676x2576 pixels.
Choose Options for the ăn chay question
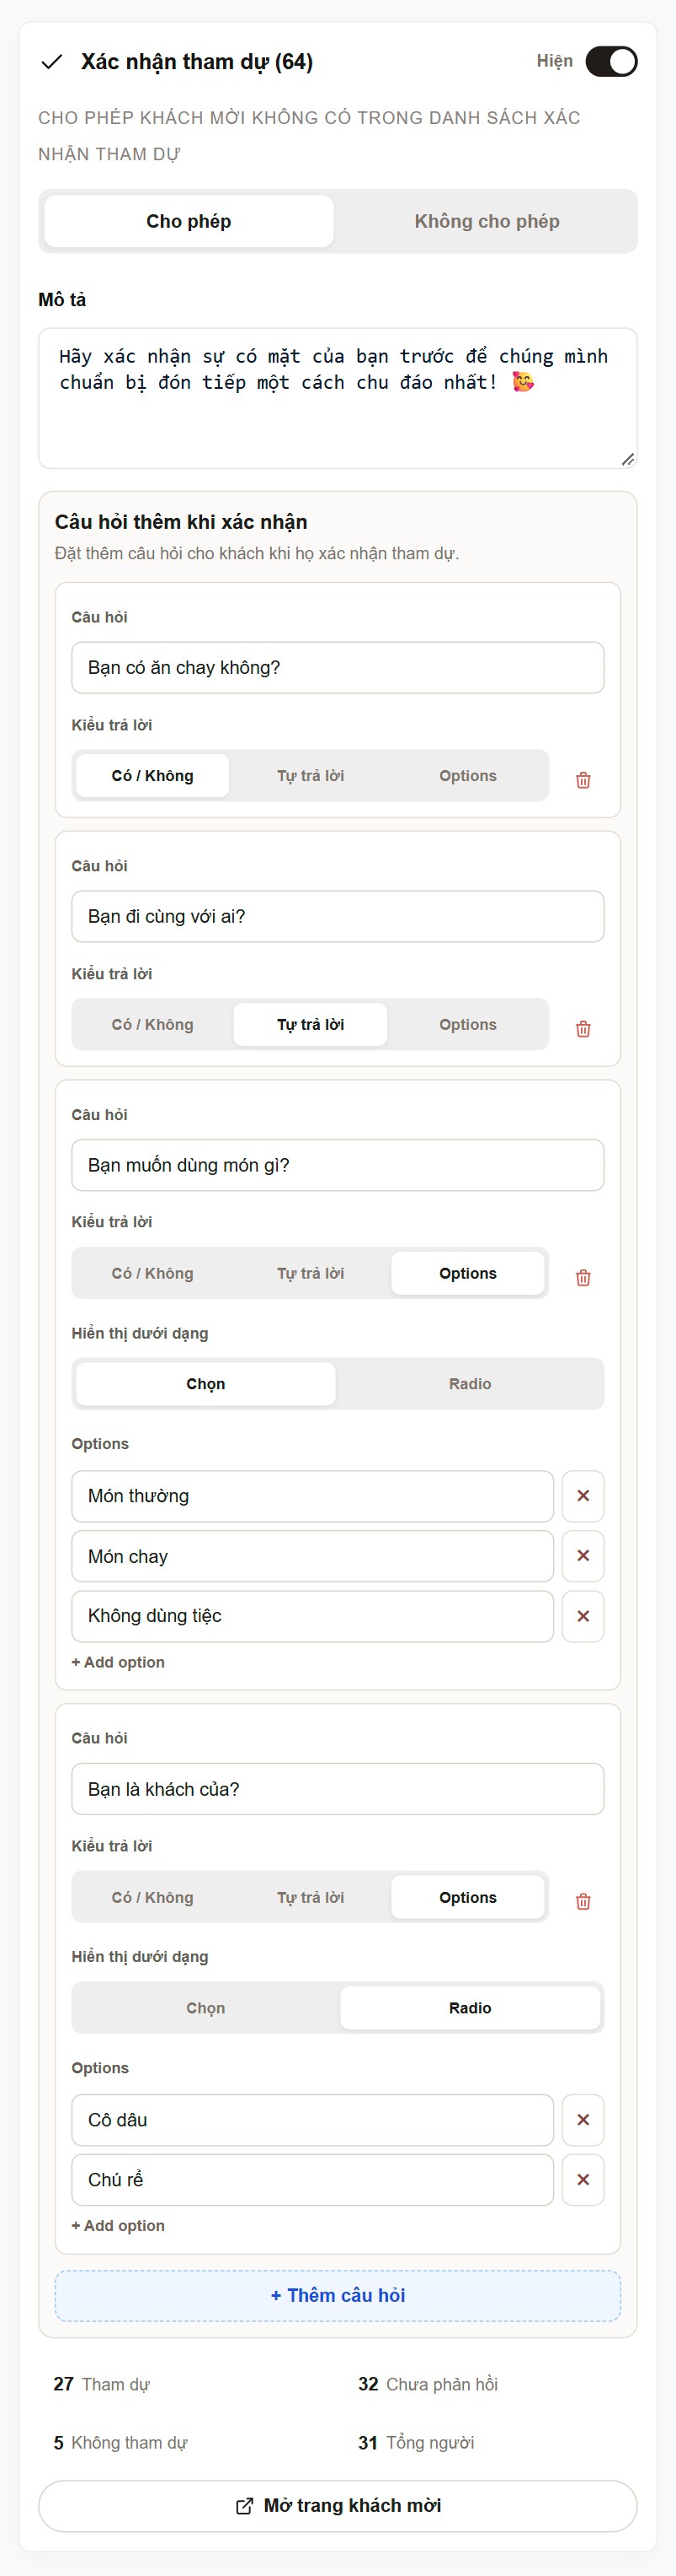coord(467,776)
